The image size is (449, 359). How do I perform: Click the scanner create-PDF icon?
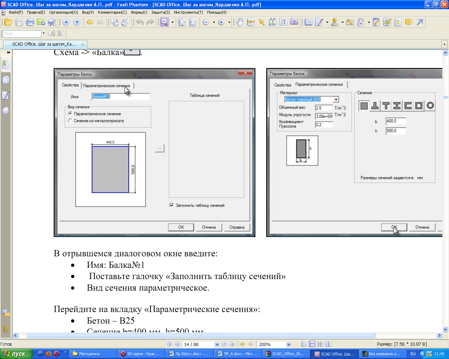coord(52,22)
